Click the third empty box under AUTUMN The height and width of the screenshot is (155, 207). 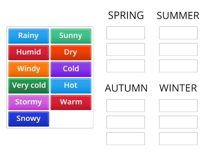(x=126, y=139)
